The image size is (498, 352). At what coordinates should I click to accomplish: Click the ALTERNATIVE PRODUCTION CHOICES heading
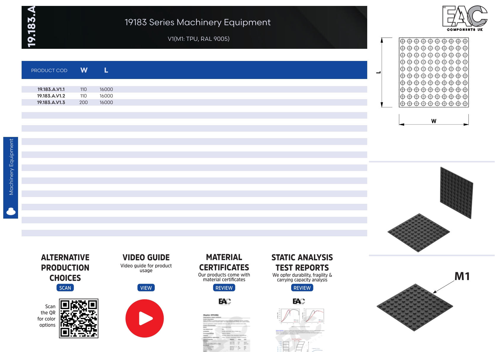65,268
